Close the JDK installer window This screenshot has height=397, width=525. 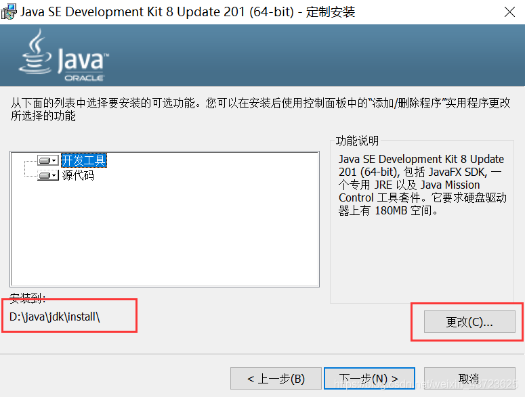point(509,12)
